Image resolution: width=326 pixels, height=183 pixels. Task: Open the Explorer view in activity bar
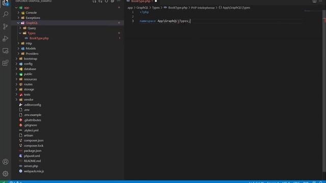point(6,3)
